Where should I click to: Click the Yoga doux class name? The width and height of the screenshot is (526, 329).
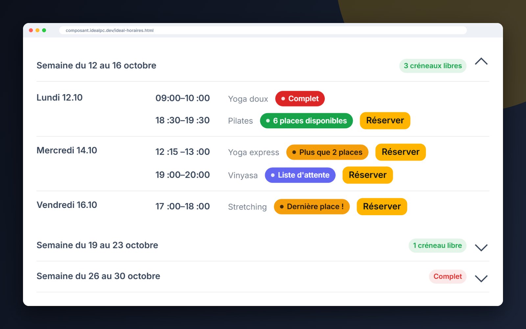click(x=248, y=99)
